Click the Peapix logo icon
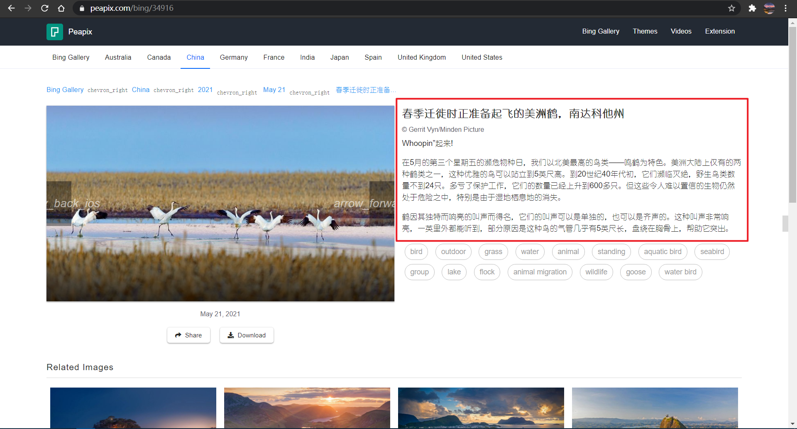The height and width of the screenshot is (429, 797). point(54,32)
